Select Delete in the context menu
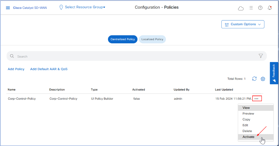Viewport: 279px width, 146px height. tap(247, 131)
